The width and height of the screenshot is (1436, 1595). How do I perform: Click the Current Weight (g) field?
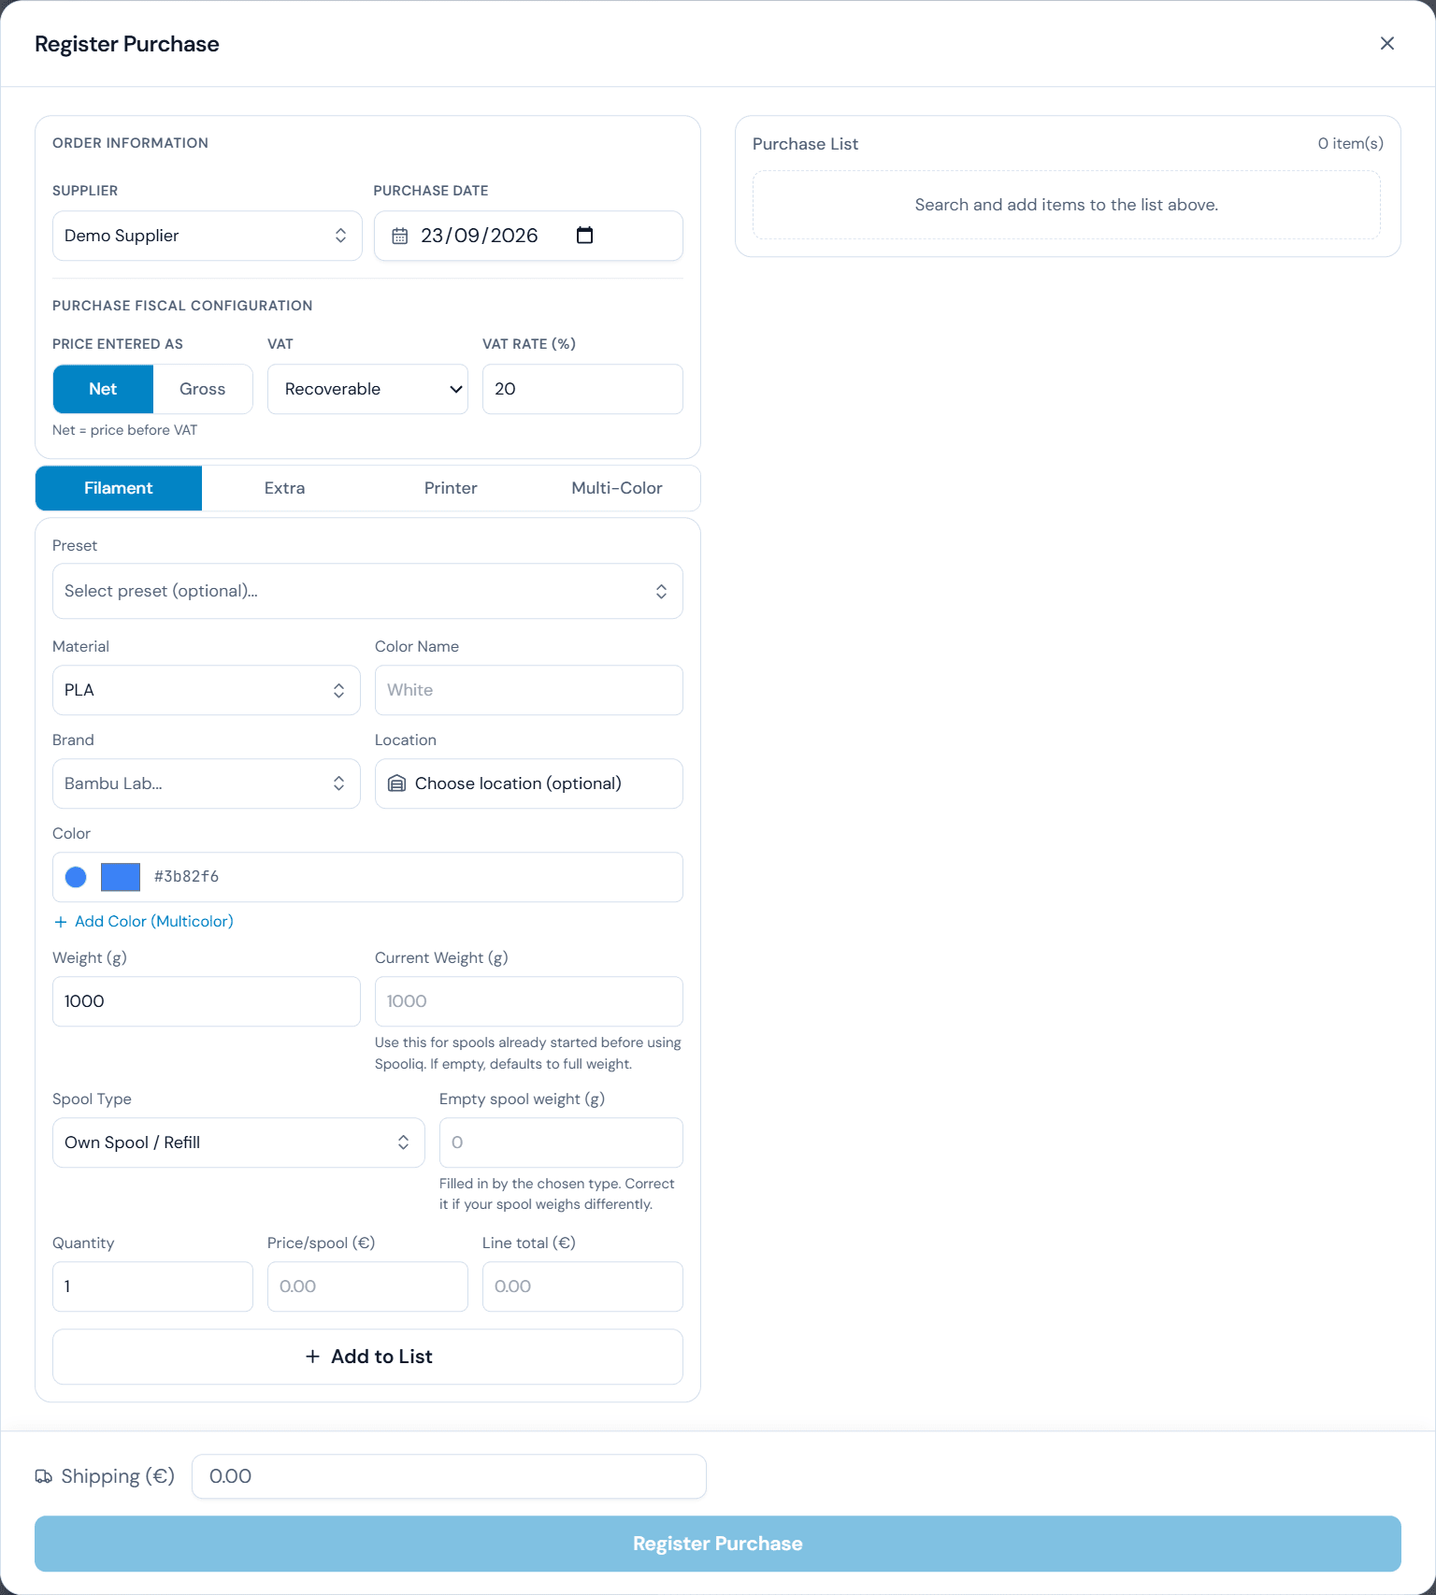(x=529, y=1001)
